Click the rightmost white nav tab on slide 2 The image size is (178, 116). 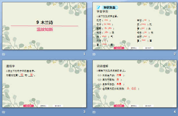click(x=148, y=48)
